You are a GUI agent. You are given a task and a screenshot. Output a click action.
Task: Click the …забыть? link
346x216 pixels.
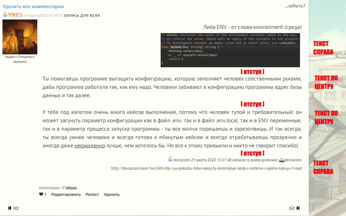[295, 6]
